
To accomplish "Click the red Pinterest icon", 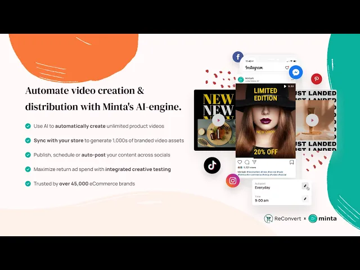I will (x=317, y=79).
